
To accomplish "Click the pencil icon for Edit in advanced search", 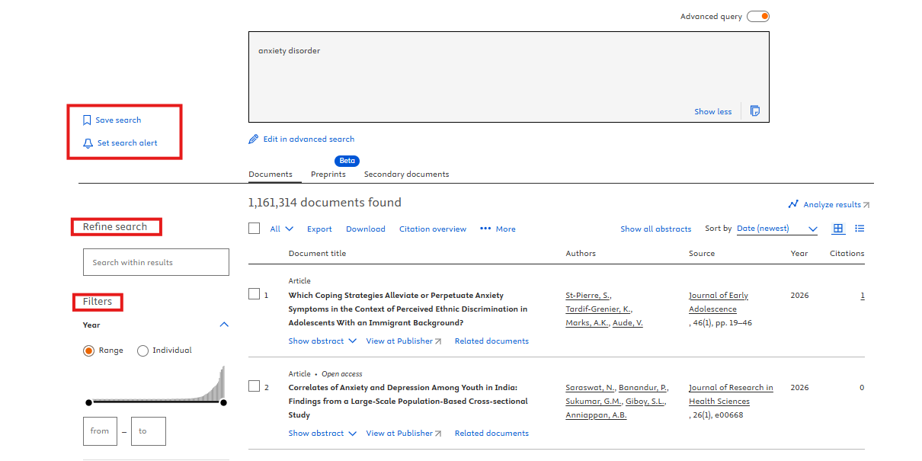I will [254, 139].
